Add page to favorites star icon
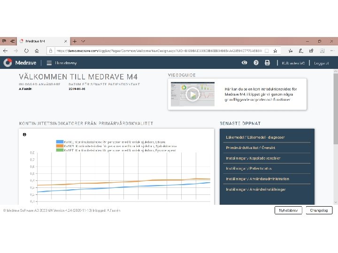This screenshot has width=338, height=253. pyautogui.click(x=275, y=51)
